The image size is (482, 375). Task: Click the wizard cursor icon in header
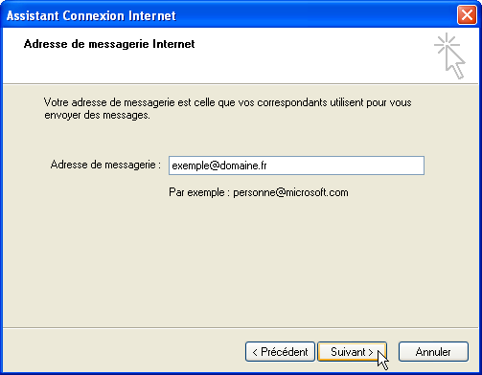tap(449, 55)
